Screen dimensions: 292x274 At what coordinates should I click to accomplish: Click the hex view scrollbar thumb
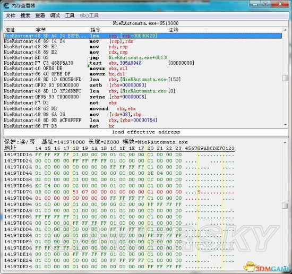(x=285, y=206)
